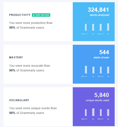Click the 98% productivity percentile text
This screenshot has width=118, height=127.
point(12,28)
